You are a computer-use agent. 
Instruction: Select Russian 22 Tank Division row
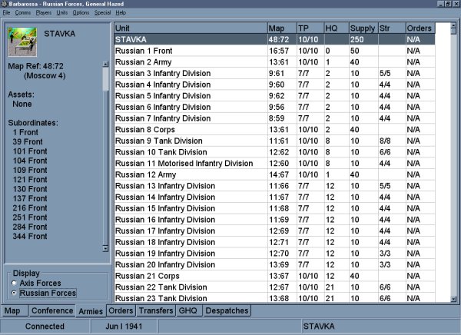click(x=274, y=287)
